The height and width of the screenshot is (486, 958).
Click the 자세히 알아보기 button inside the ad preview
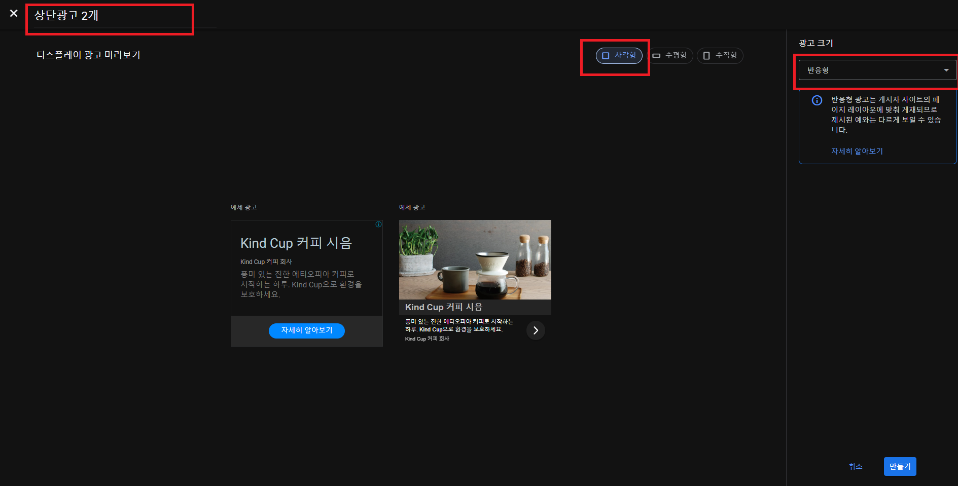pyautogui.click(x=306, y=330)
